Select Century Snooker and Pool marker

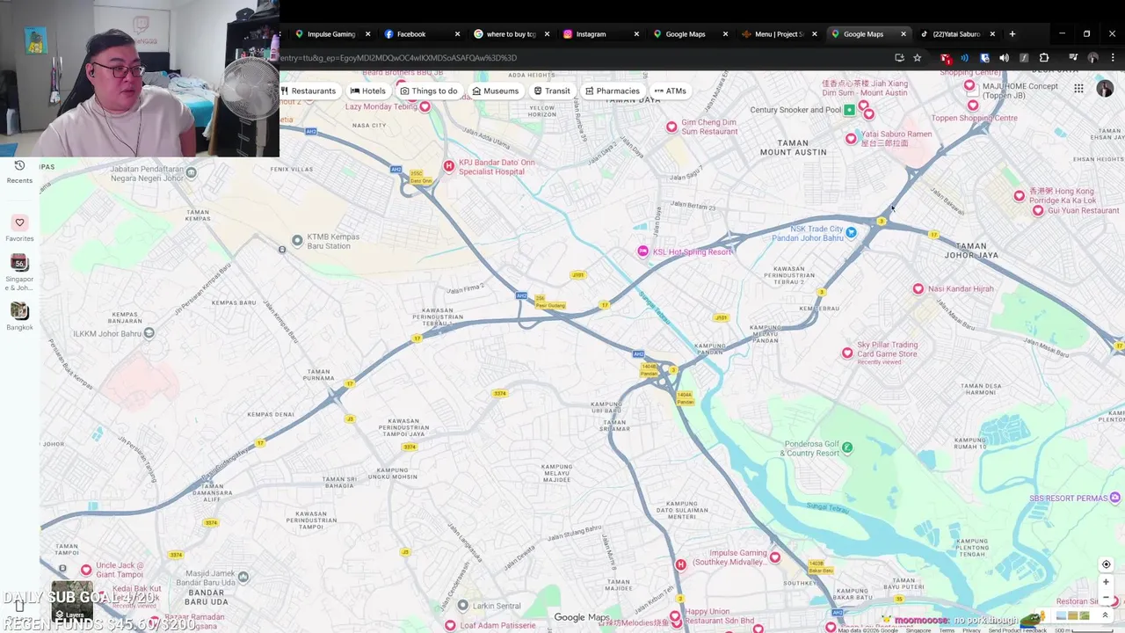click(x=849, y=110)
